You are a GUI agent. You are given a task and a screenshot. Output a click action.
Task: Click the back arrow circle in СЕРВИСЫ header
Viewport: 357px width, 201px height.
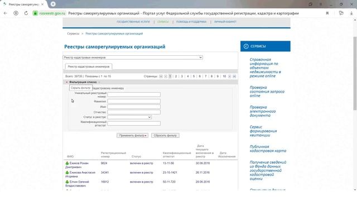[x=246, y=46]
